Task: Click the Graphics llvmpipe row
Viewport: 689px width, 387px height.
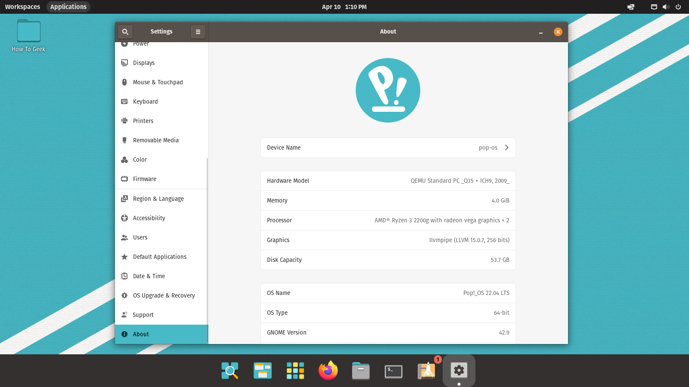Action: pos(388,240)
